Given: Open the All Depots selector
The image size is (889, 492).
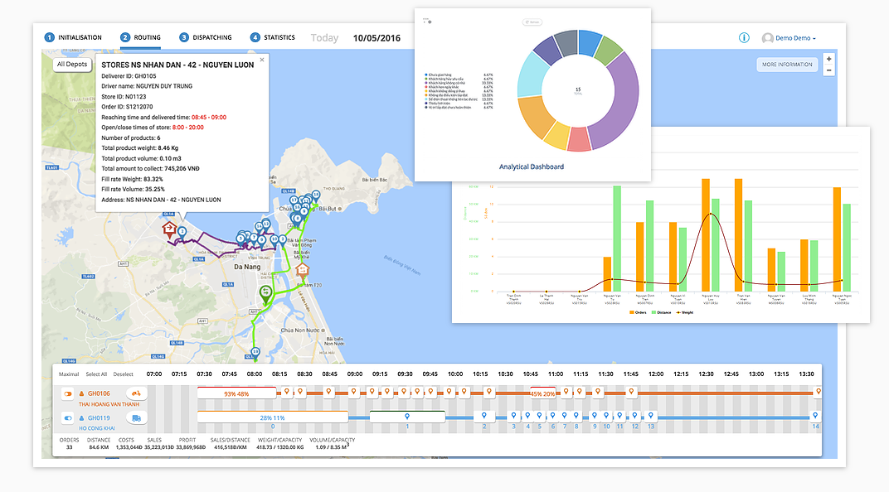Looking at the screenshot, I should point(72,64).
